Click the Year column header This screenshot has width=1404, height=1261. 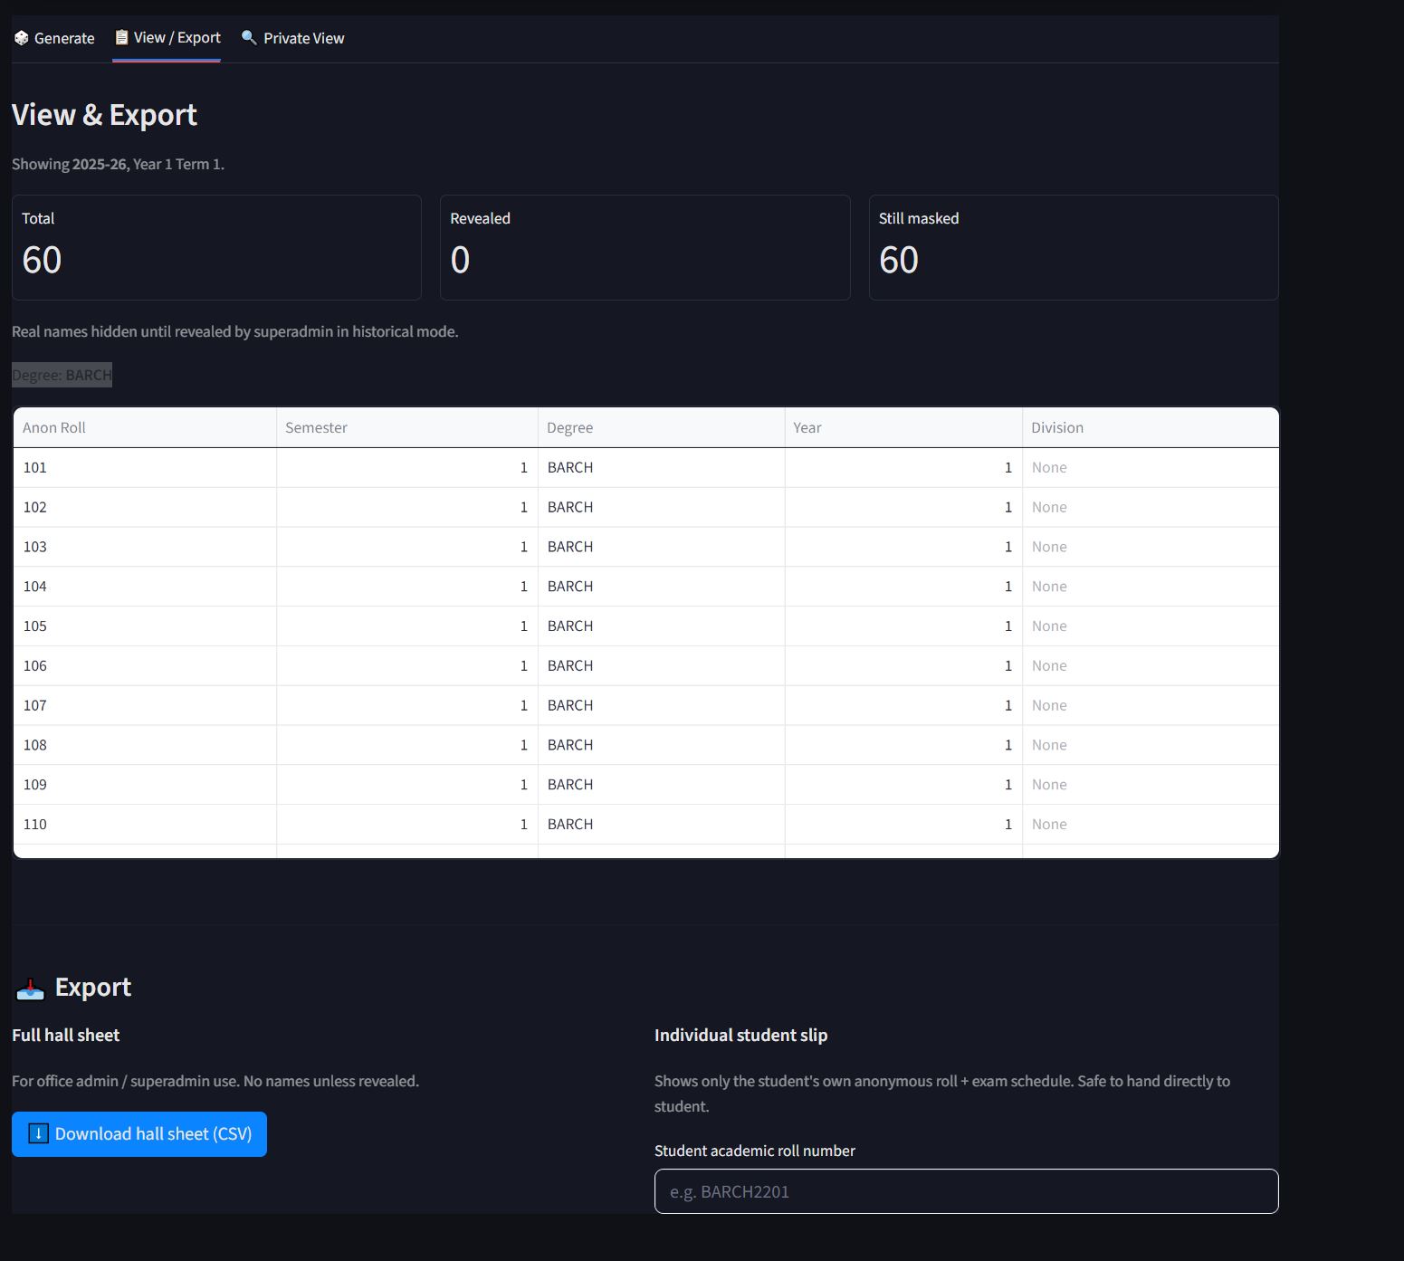[903, 427]
